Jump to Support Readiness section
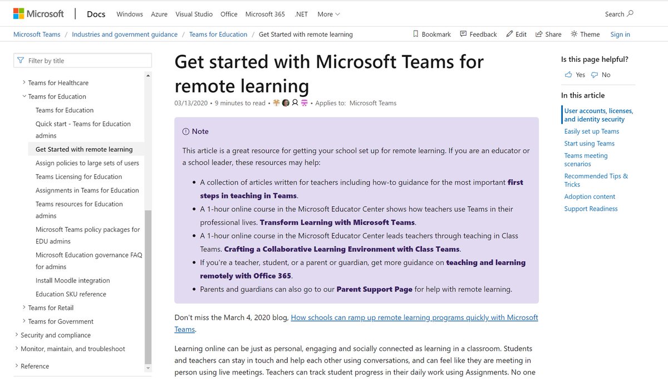Image resolution: width=668 pixels, height=380 pixels. [591, 209]
